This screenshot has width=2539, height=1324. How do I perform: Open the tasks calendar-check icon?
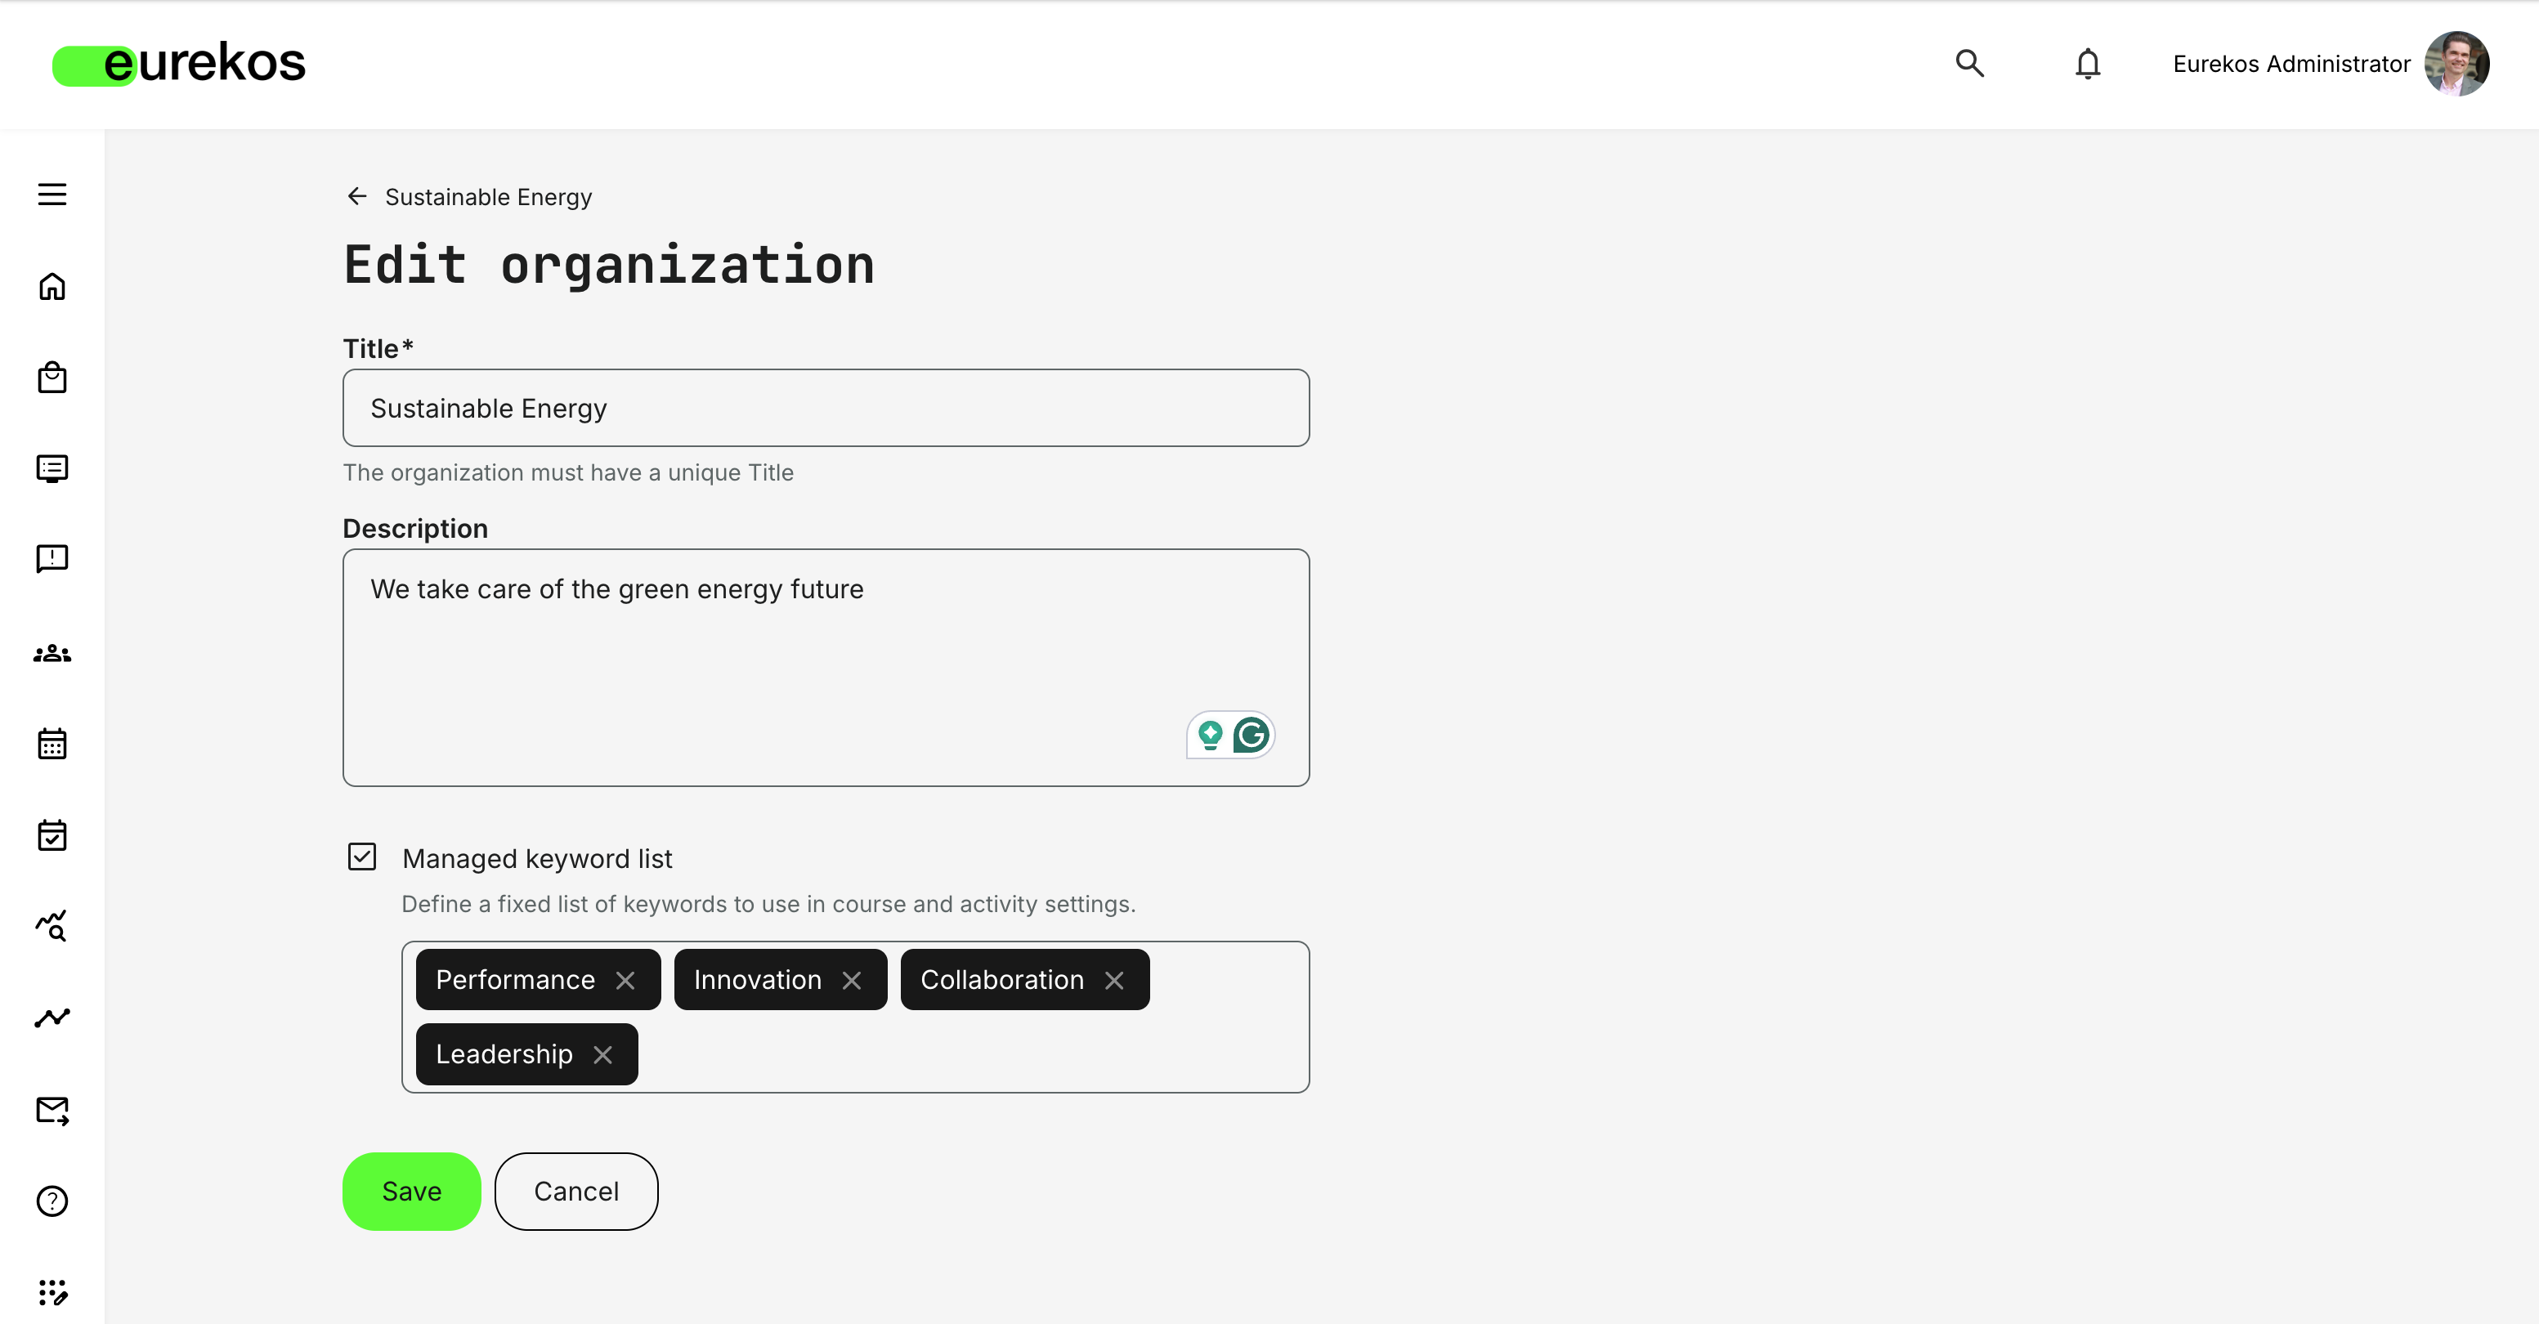click(51, 834)
